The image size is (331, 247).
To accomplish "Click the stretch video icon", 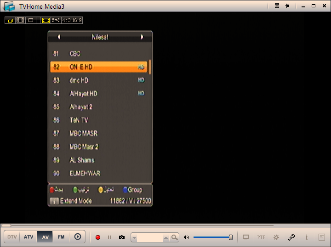I will pos(56,20).
